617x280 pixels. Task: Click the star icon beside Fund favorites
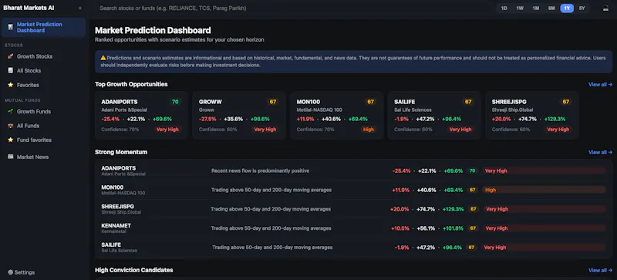click(x=10, y=140)
